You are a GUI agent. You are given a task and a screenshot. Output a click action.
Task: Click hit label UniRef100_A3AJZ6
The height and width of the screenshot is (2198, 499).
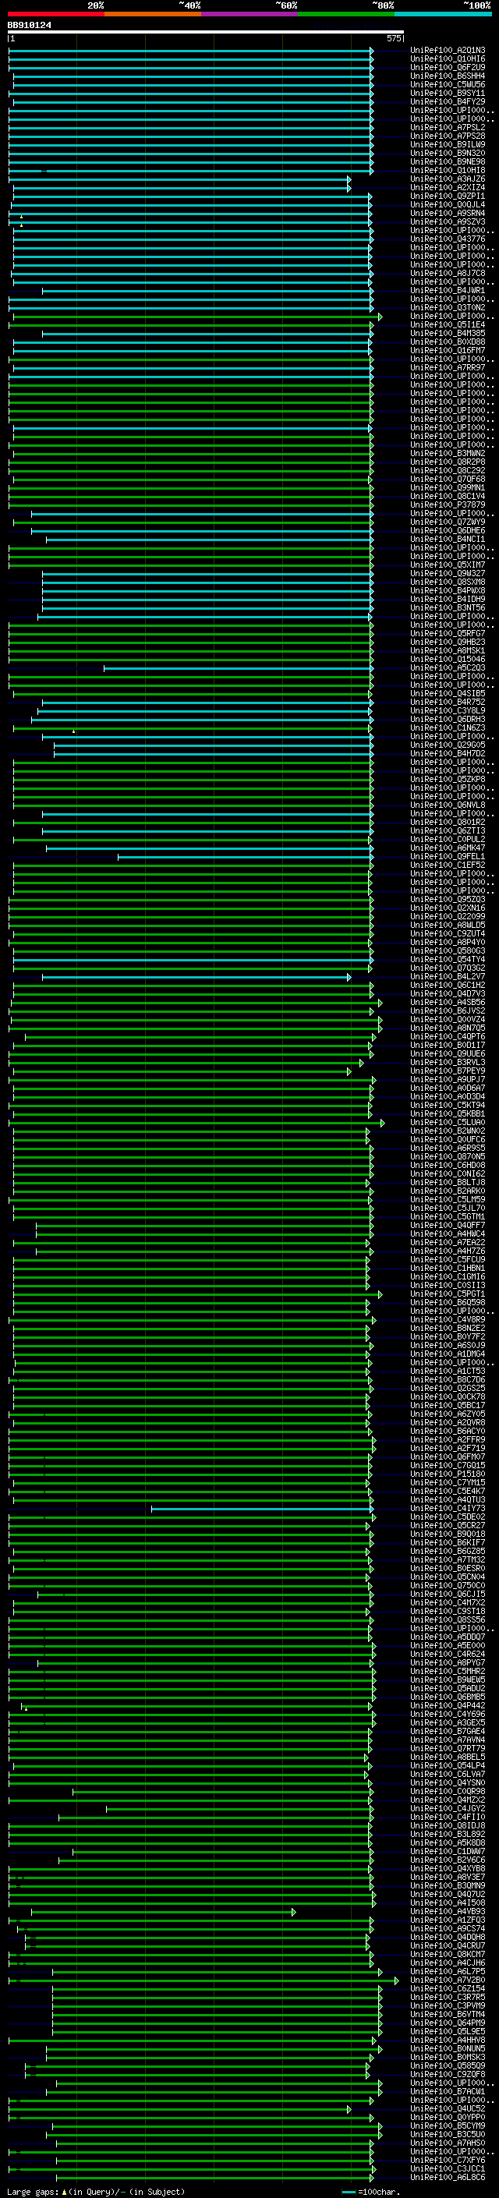448,179
